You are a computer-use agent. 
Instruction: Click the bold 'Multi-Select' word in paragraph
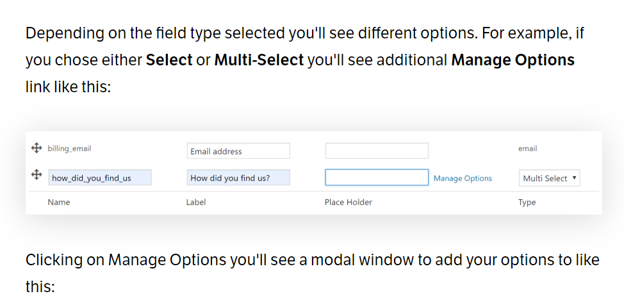(x=259, y=60)
